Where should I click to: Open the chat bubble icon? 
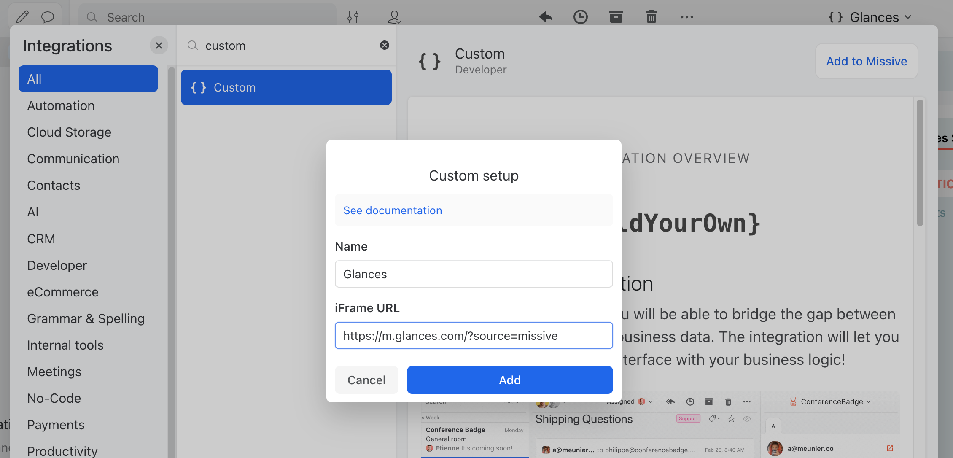pyautogui.click(x=48, y=17)
